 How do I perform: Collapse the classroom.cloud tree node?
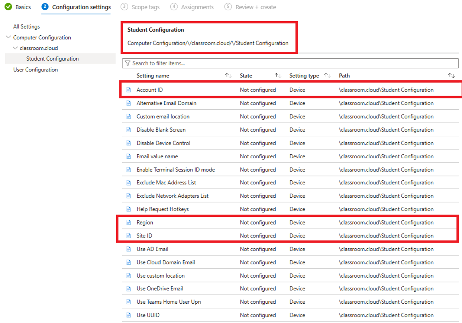pyautogui.click(x=15, y=48)
